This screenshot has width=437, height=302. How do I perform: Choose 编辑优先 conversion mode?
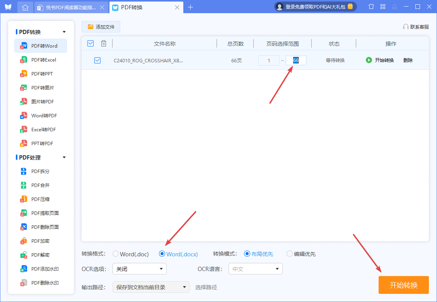[290, 254]
